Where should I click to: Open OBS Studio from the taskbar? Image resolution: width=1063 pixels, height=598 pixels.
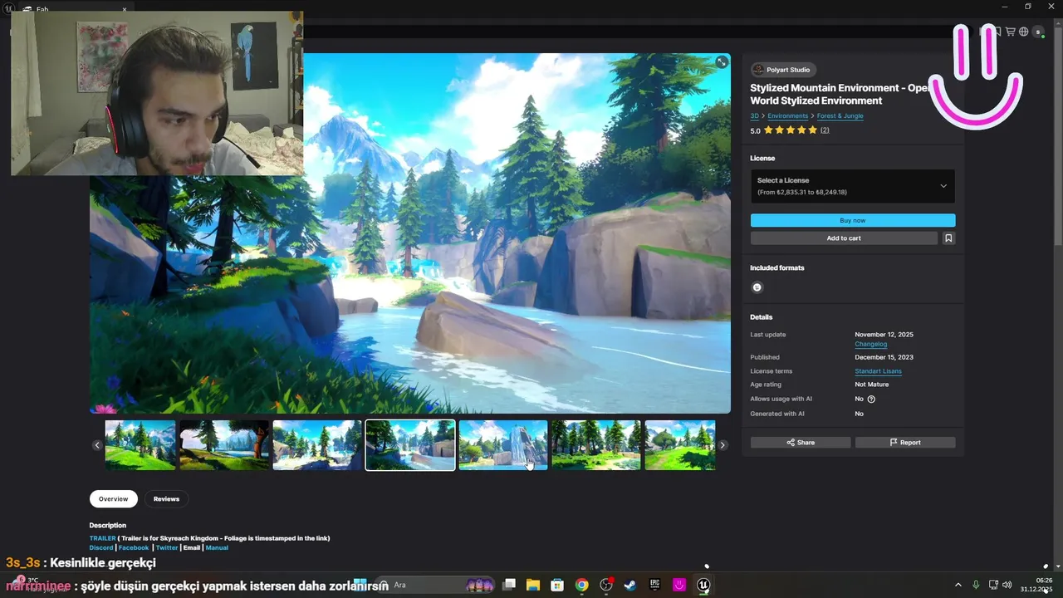606,585
